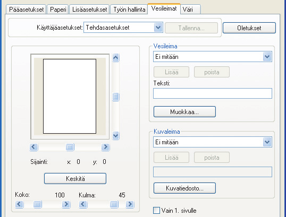
Task: Click the Kuvaleima file path field
Action: 213,172
